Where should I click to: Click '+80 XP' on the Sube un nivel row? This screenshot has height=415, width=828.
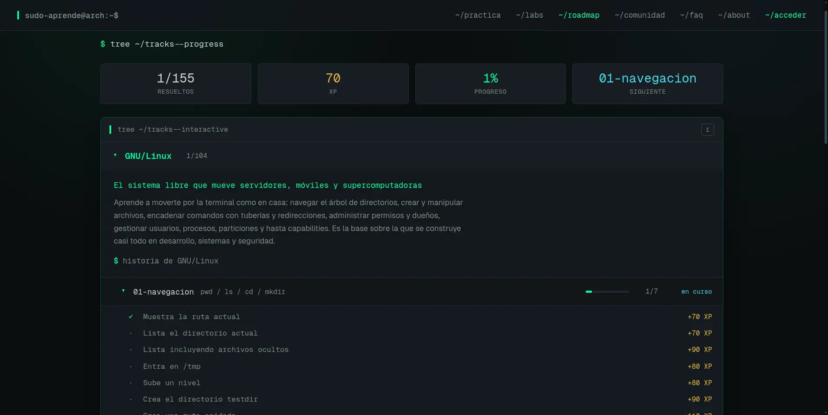(x=700, y=383)
